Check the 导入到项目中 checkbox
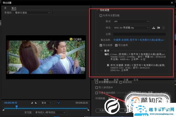The height and width of the screenshot is (117, 176). point(97,88)
